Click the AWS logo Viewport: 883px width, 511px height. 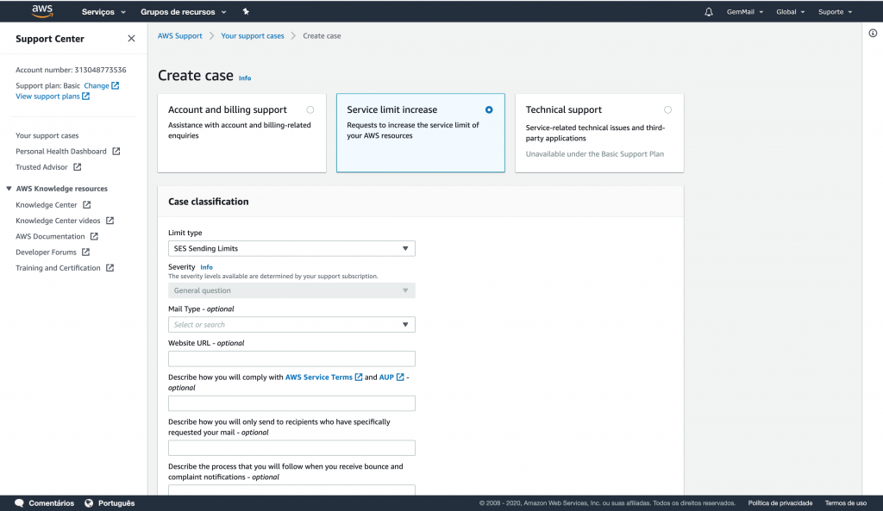[x=42, y=11]
